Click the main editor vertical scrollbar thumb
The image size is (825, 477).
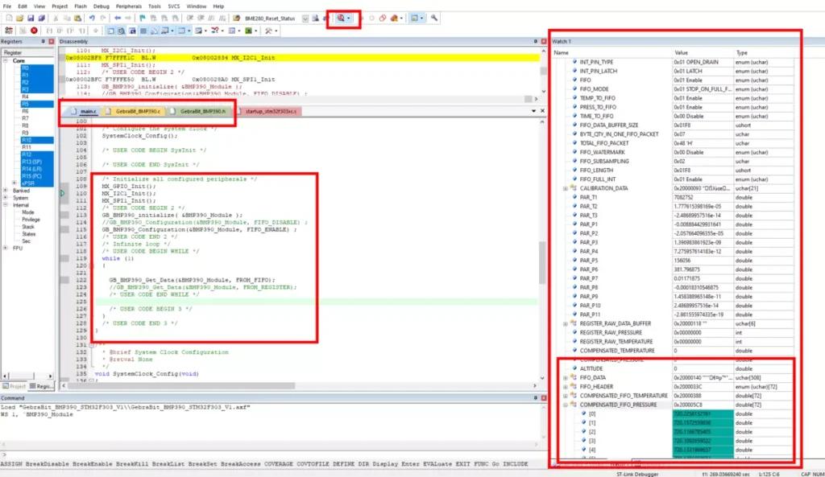(x=542, y=263)
